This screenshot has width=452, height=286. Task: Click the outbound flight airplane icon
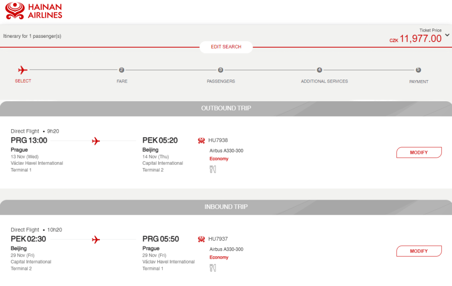tap(96, 142)
